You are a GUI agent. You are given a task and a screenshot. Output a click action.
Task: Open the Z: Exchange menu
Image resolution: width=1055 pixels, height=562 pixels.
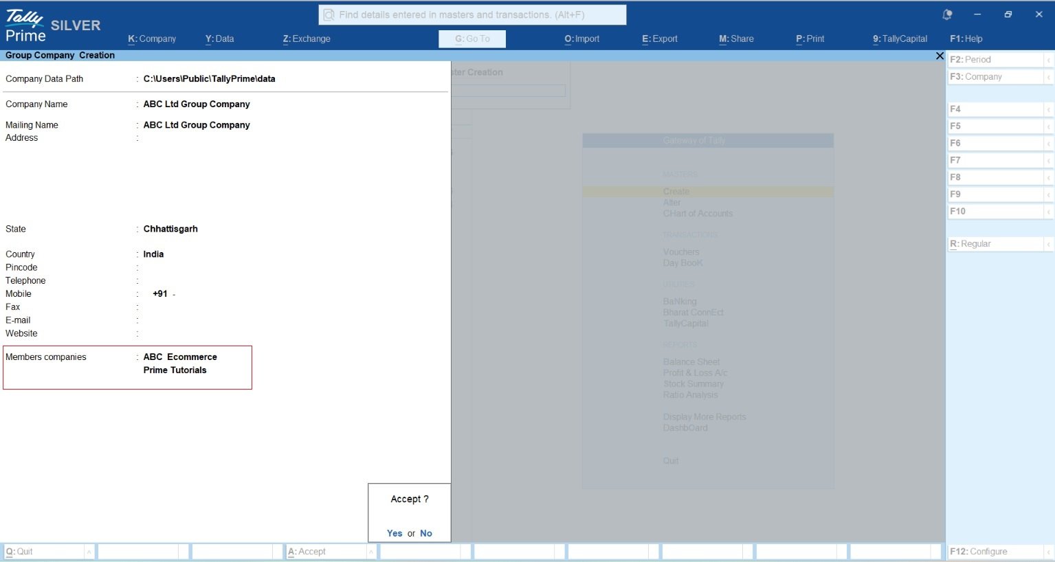(x=307, y=39)
